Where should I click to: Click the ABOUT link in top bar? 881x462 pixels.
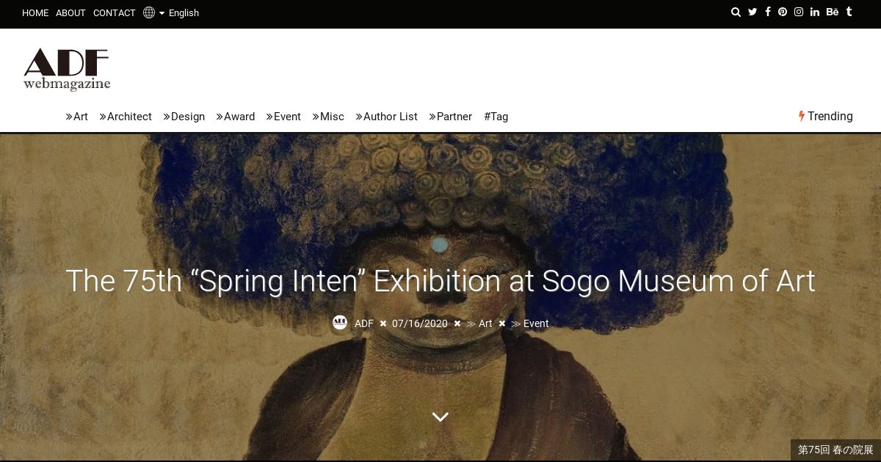click(70, 12)
